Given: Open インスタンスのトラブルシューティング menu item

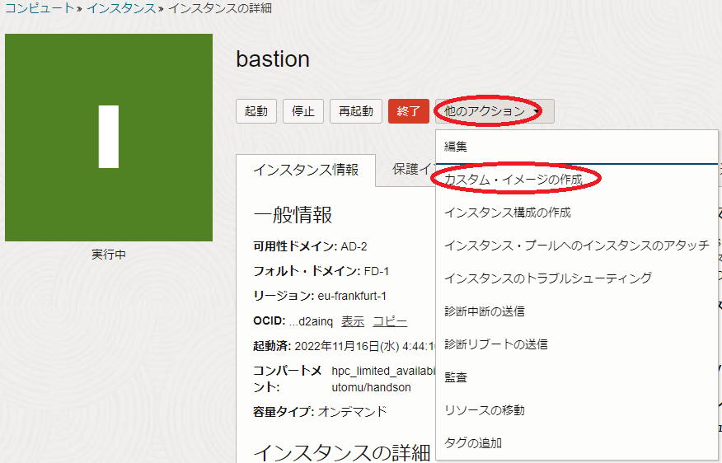Looking at the screenshot, I should pos(548,278).
